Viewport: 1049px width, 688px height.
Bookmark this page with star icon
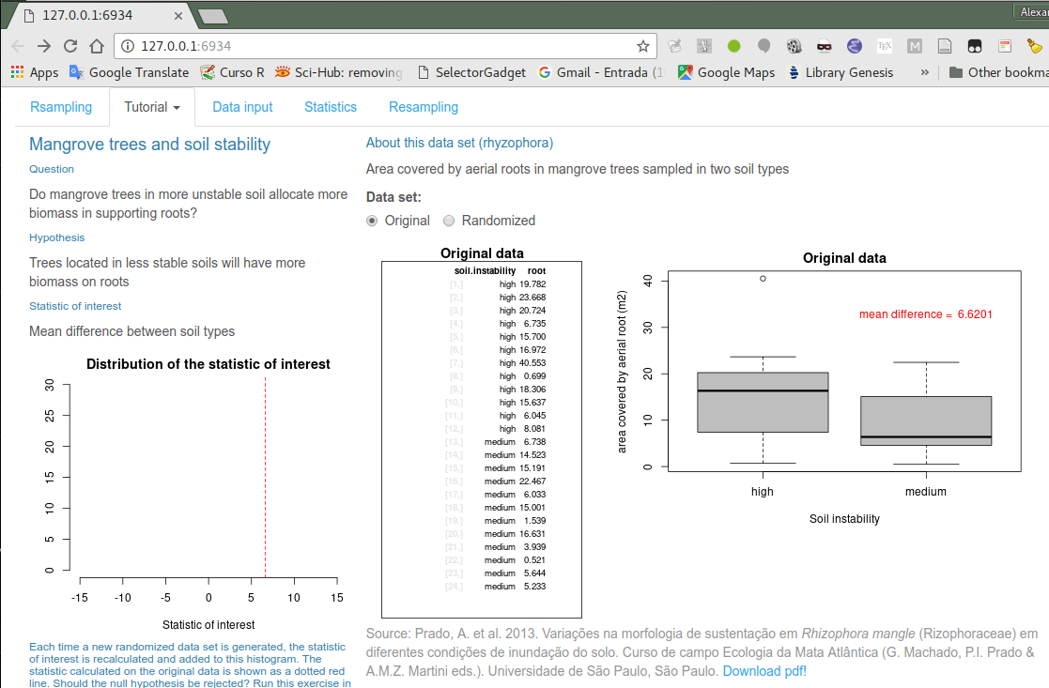coord(643,46)
